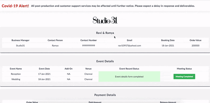Click the Ramya contact person cell
210x103 pixels.
tap(55, 46)
